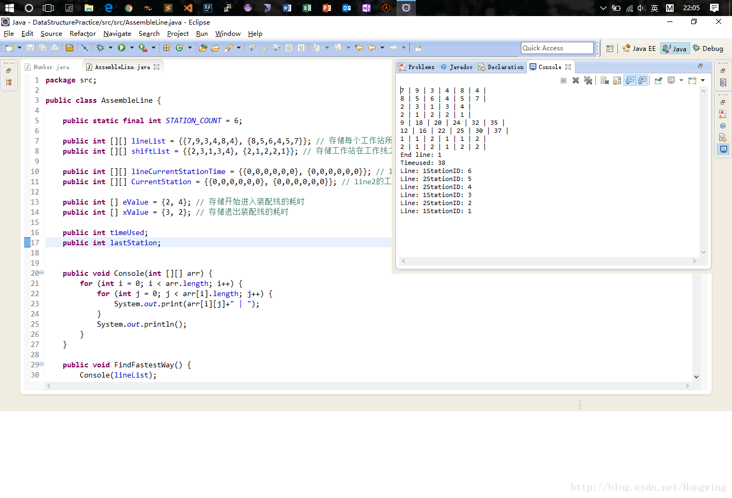This screenshot has width=732, height=498.
Task: Switch to Java EE perspective
Action: coord(639,48)
